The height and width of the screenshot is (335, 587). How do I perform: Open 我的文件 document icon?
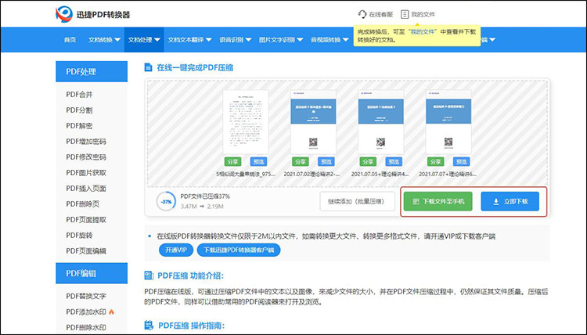click(405, 14)
